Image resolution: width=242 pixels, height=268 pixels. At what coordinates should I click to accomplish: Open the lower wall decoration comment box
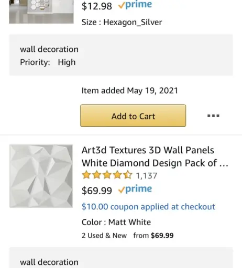coord(121,258)
